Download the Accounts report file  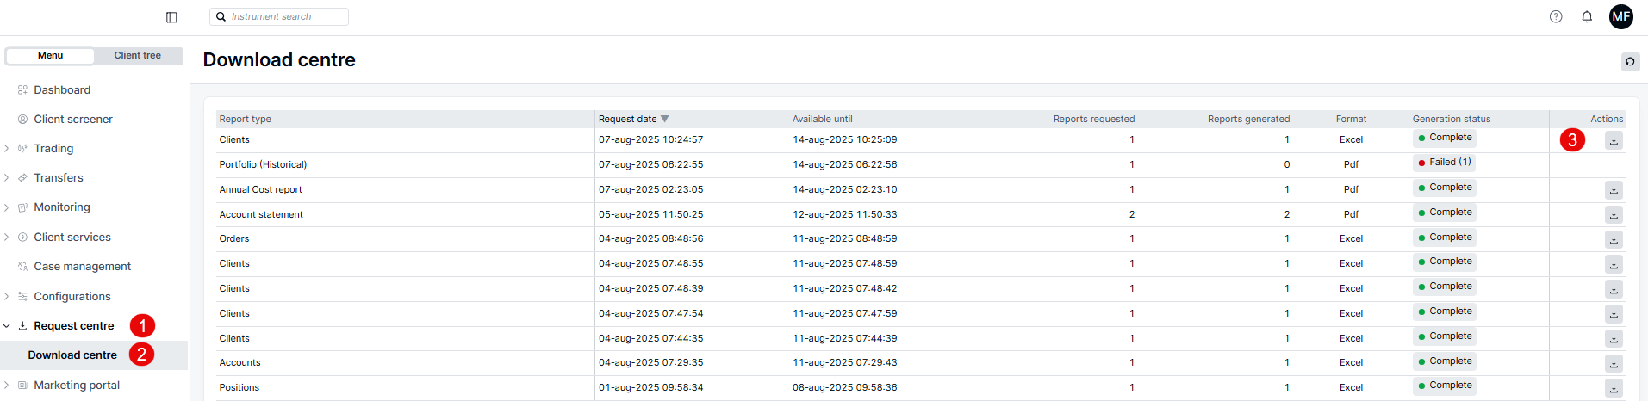tap(1614, 363)
